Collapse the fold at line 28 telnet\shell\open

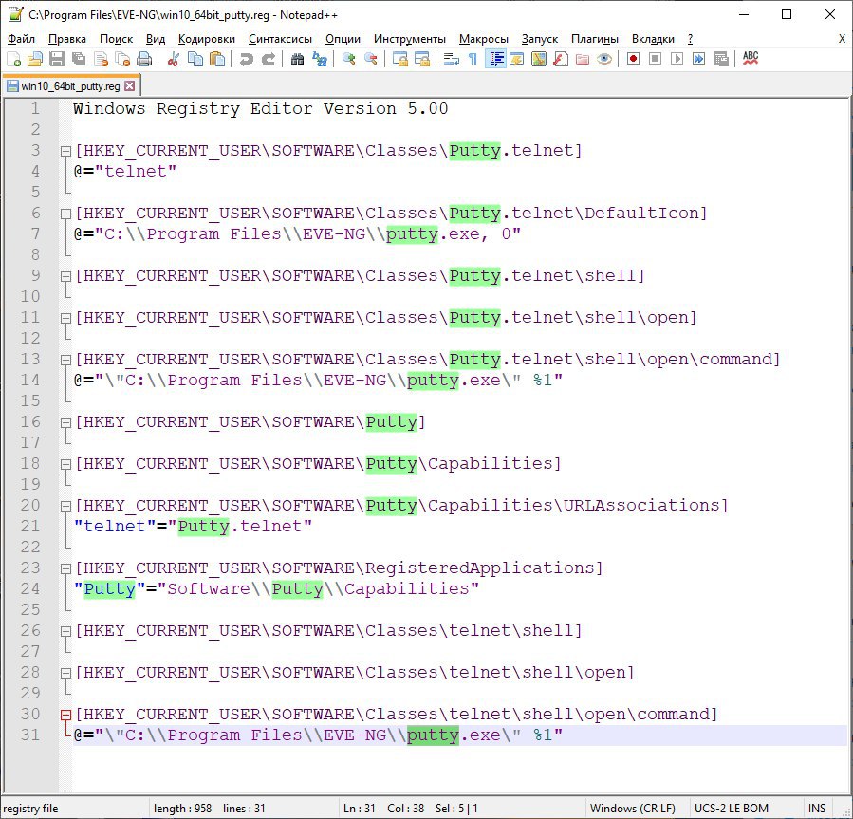click(65, 673)
